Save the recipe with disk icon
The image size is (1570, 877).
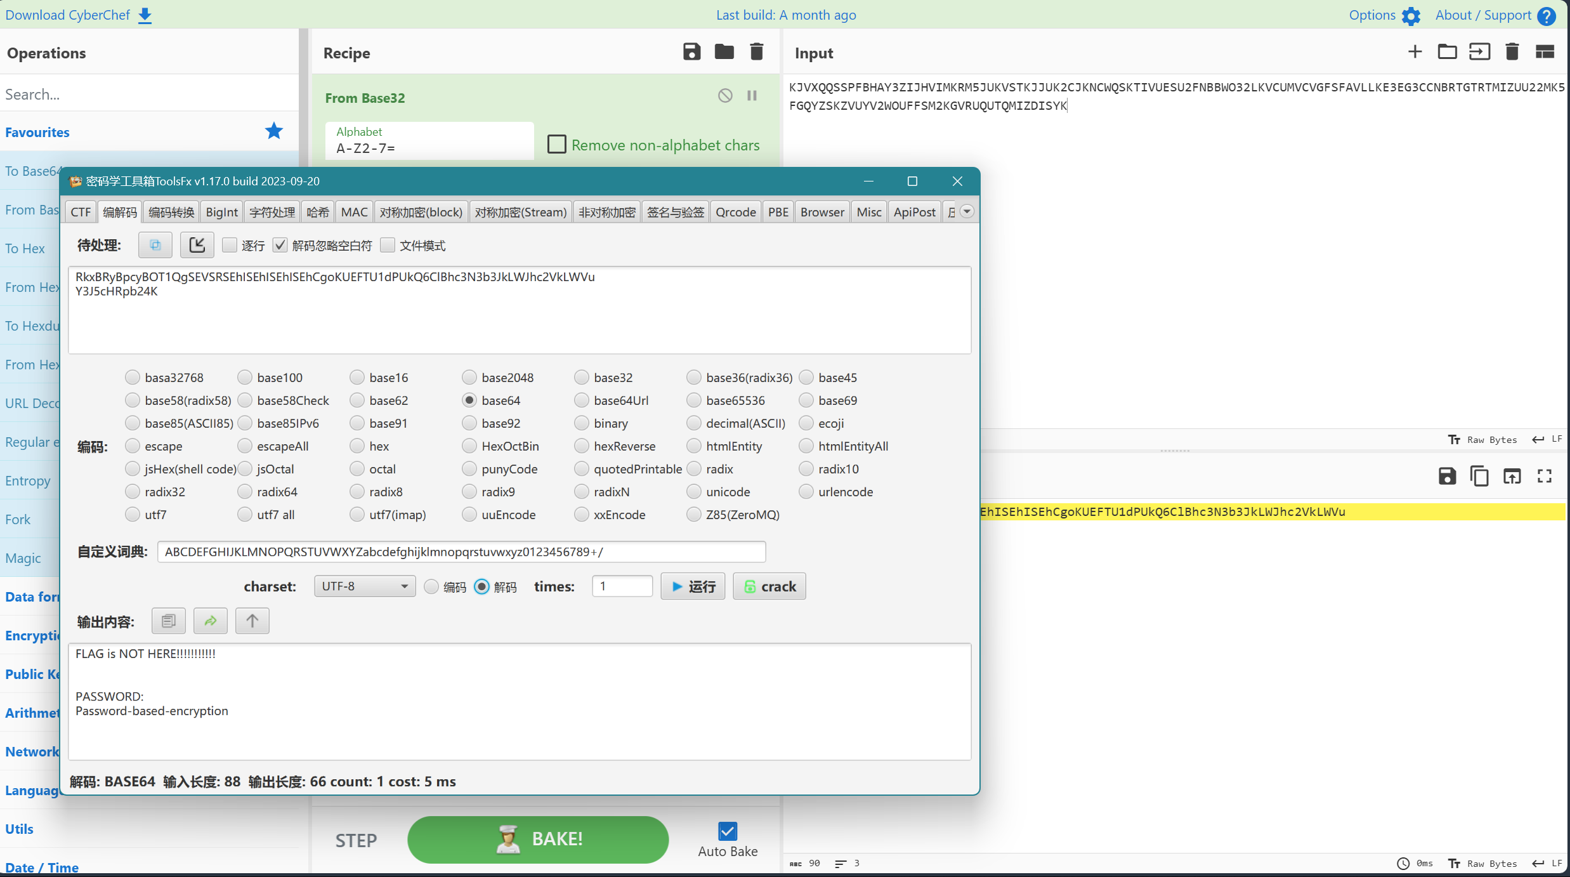[691, 52]
